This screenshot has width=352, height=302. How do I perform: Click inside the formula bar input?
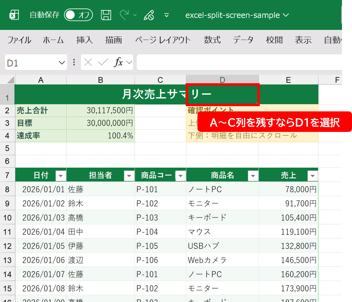pos(239,62)
